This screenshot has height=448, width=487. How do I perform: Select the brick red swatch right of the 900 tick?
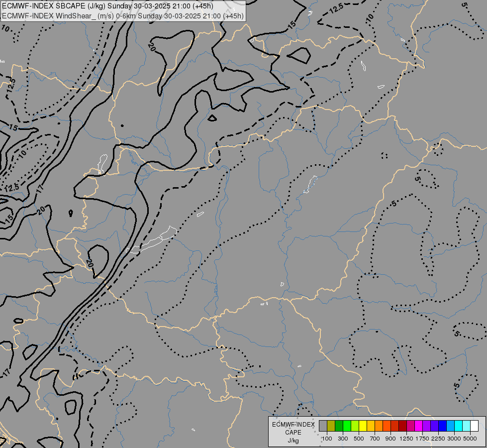[395, 426]
